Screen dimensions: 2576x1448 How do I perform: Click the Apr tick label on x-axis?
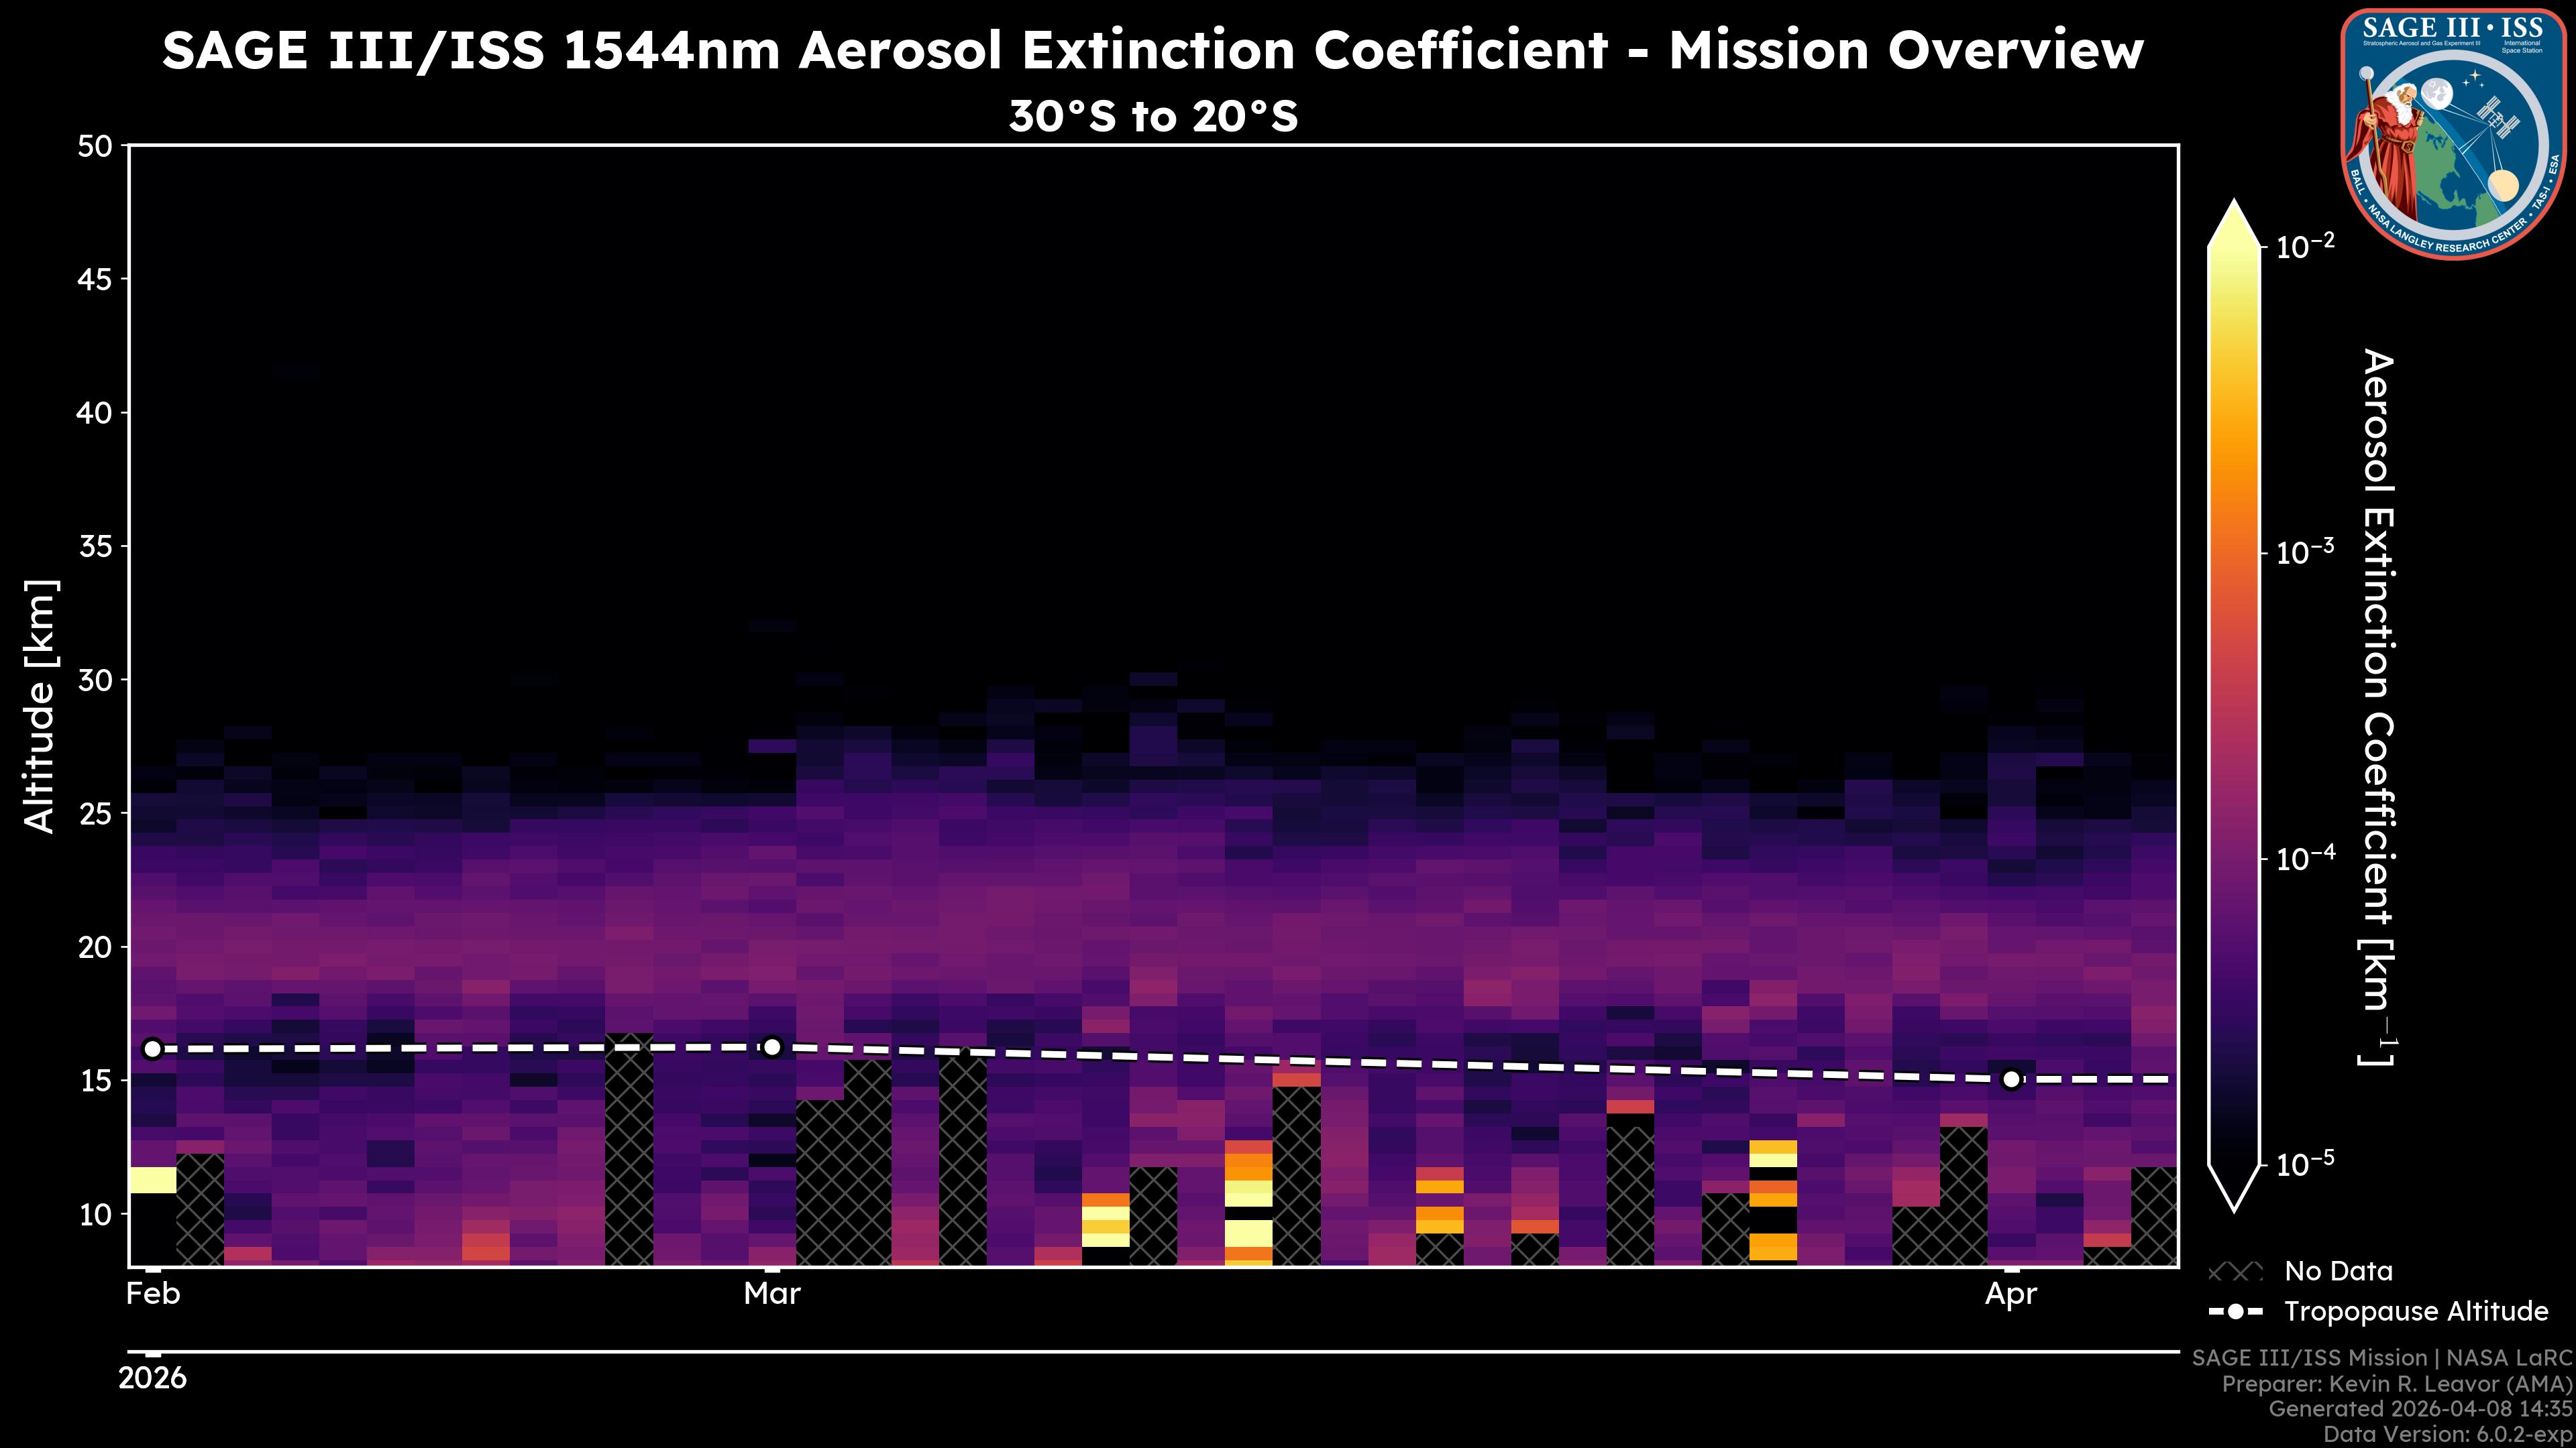2010,1294
